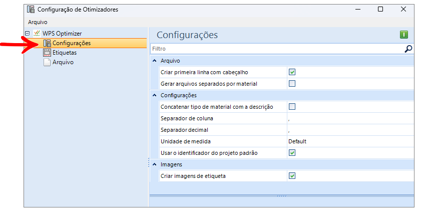Collapse the Imagens settings group
This screenshot has height=214, width=421.
click(x=154, y=164)
